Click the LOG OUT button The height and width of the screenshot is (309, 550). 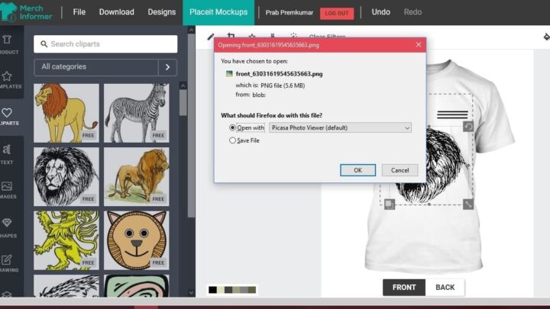point(337,13)
